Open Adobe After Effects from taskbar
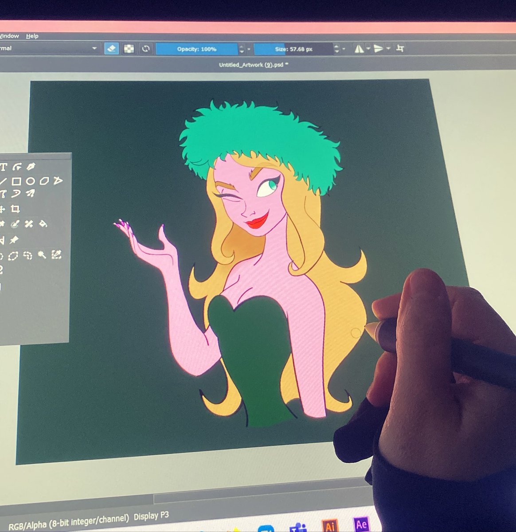The width and height of the screenshot is (516, 532). (x=361, y=524)
